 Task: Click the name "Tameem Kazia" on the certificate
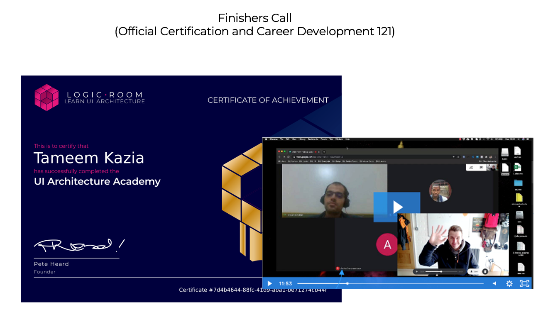[89, 158]
